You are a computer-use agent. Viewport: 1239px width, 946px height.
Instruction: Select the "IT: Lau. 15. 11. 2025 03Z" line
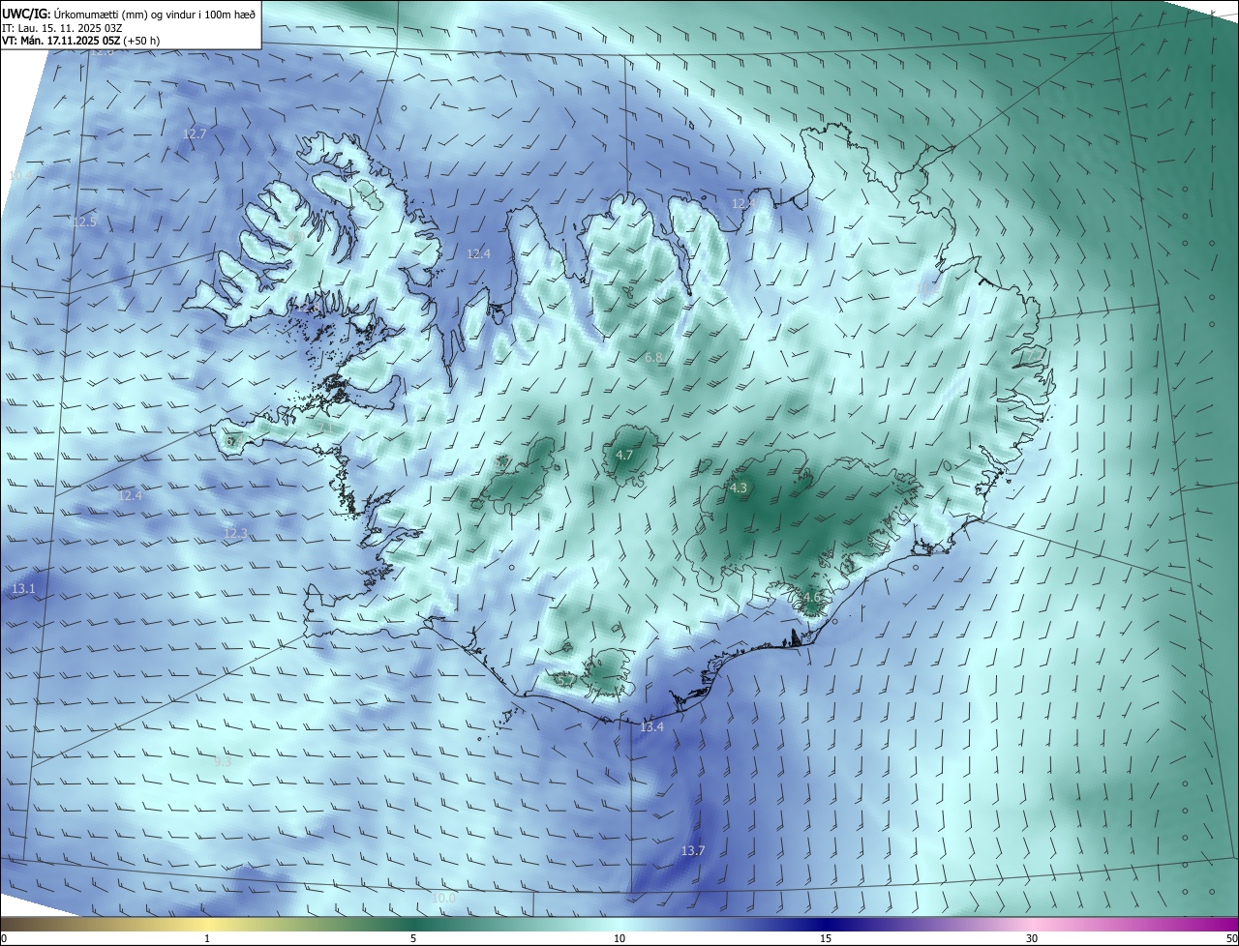click(x=60, y=29)
